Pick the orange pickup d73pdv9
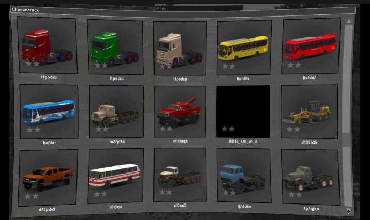The height and width of the screenshot is (220, 370). point(48,177)
